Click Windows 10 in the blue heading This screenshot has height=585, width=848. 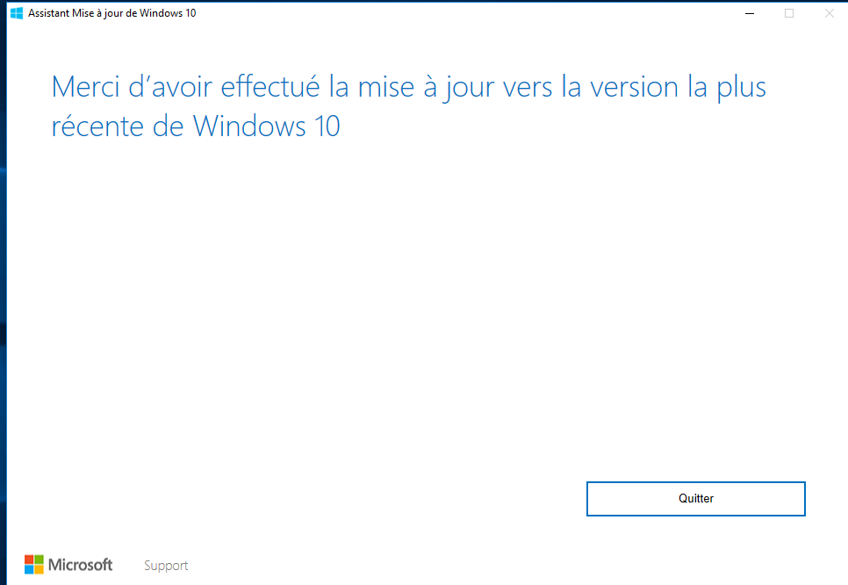(x=266, y=126)
